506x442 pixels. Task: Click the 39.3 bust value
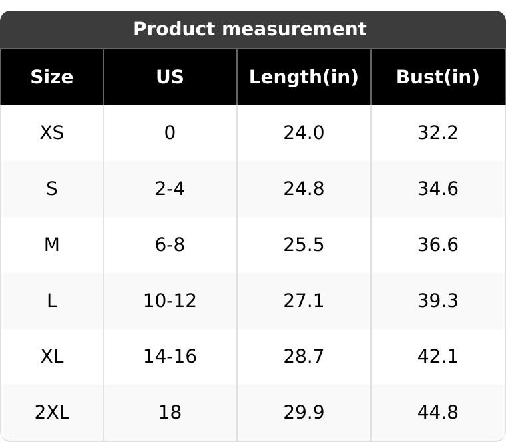(437, 301)
